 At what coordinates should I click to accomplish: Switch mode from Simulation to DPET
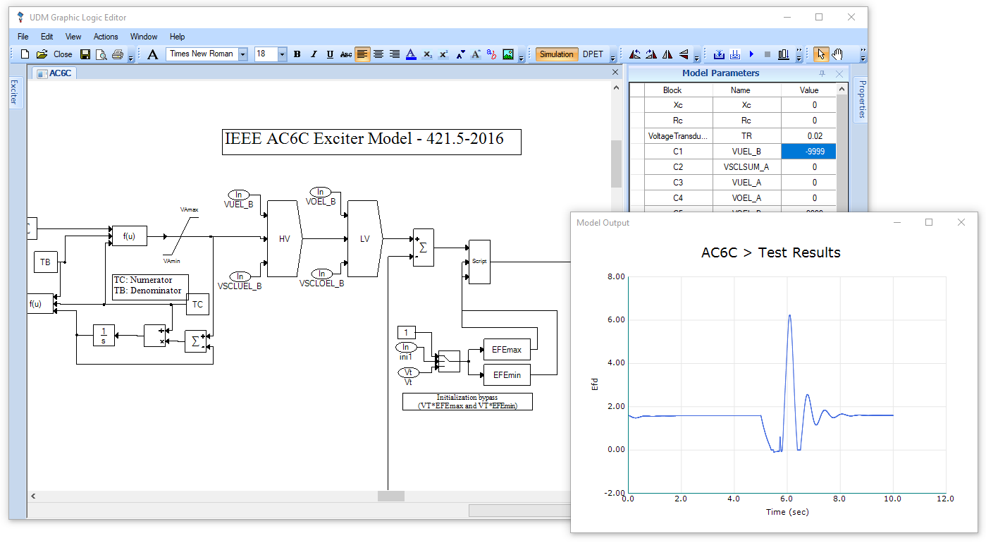pos(593,54)
